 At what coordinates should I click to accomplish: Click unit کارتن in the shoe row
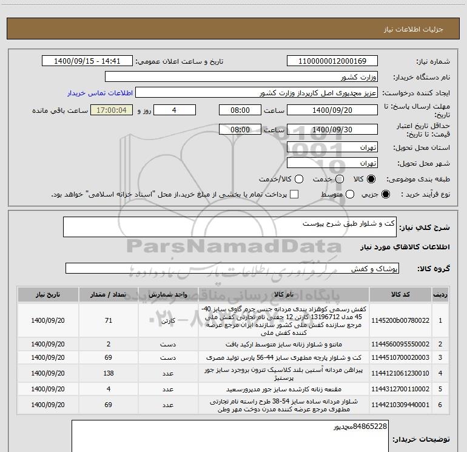168,321
